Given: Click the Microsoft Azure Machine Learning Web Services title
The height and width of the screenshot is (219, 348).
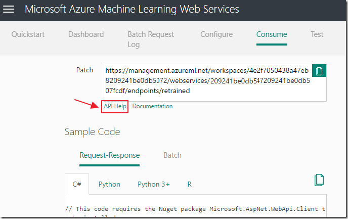Looking at the screenshot, I should (132, 9).
